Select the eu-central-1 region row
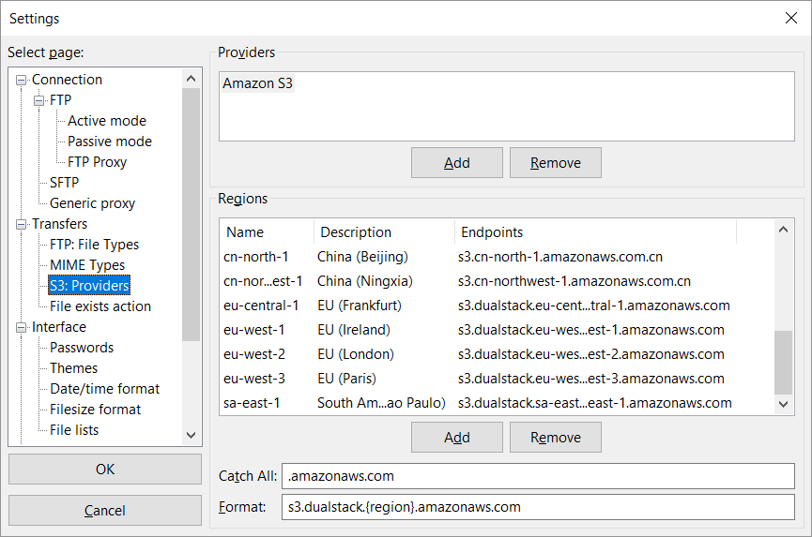Screen dimensions: 812x537 (496, 306)
